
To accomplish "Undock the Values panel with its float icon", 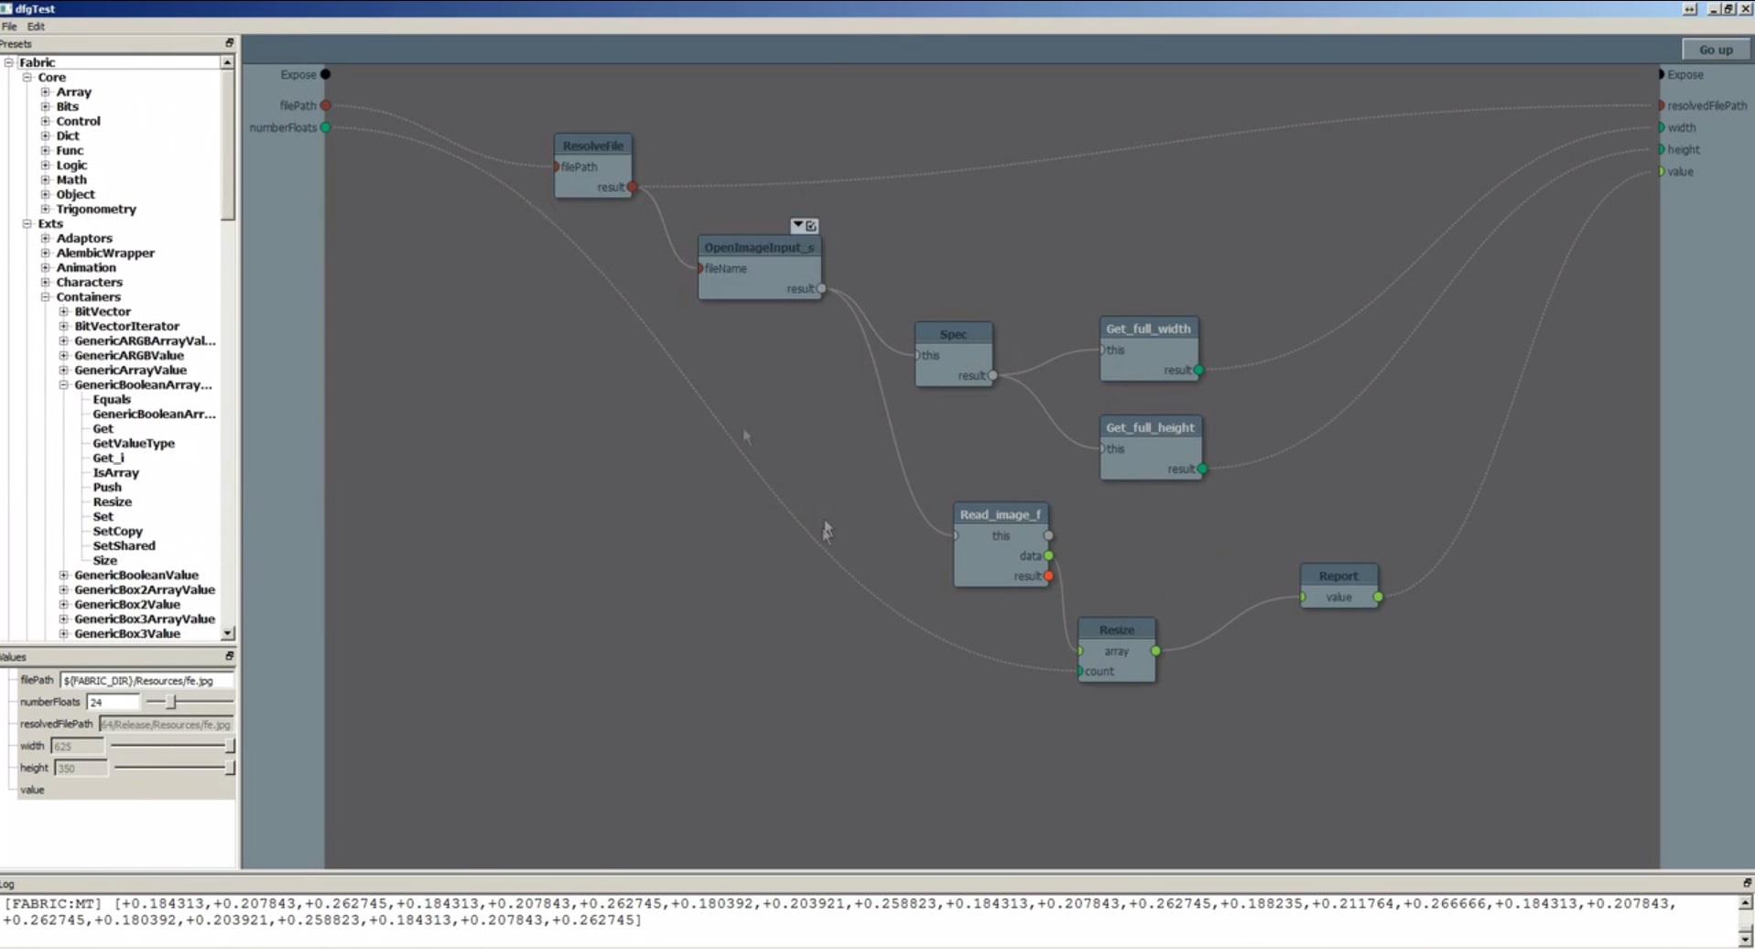I will point(229,656).
